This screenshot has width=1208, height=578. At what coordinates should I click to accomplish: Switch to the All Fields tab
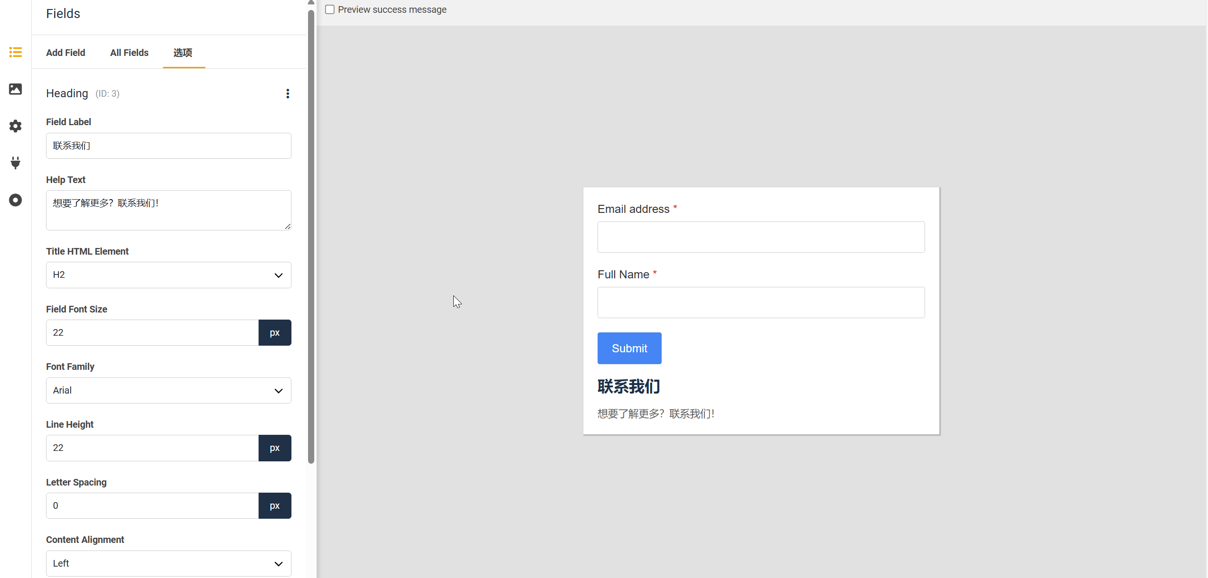pos(129,53)
